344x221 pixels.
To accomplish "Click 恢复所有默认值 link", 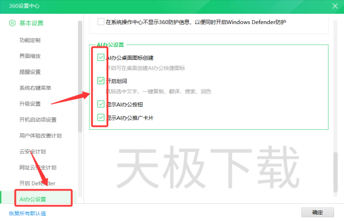I will 27,214.
